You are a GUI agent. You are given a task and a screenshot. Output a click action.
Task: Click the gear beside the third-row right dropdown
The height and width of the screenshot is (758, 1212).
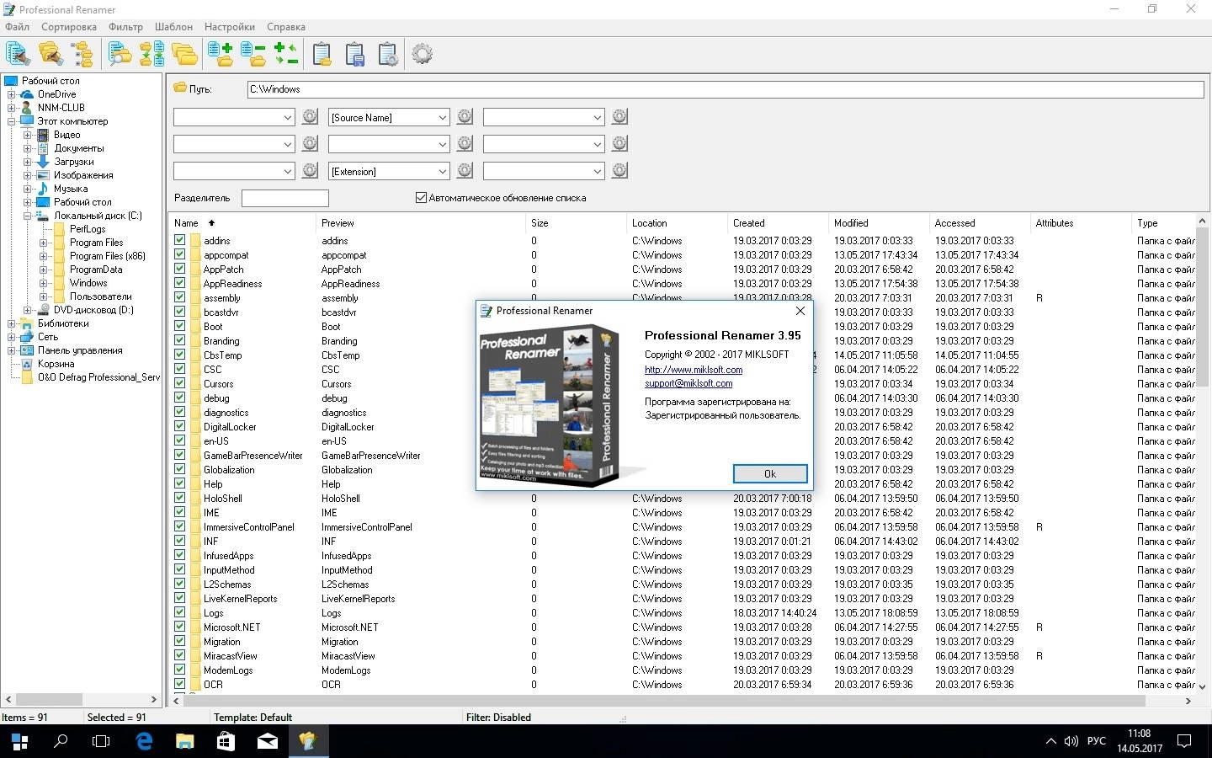(x=619, y=171)
